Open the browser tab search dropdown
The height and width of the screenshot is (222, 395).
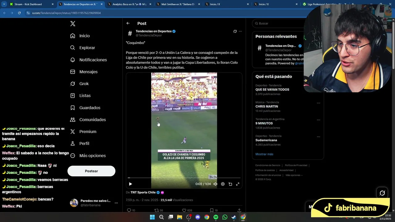coord(4,4)
